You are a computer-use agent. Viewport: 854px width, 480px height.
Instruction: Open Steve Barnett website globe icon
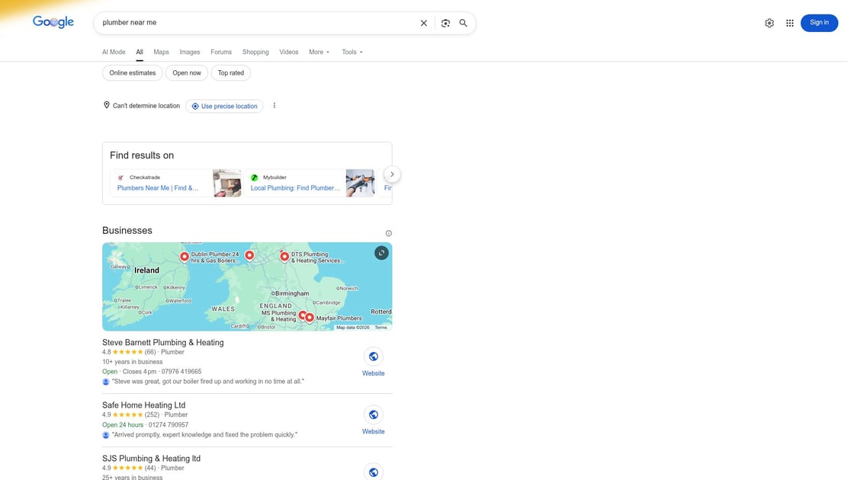374,357
